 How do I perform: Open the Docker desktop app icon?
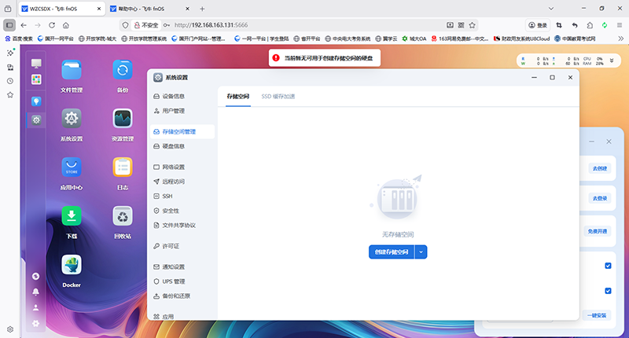72,265
